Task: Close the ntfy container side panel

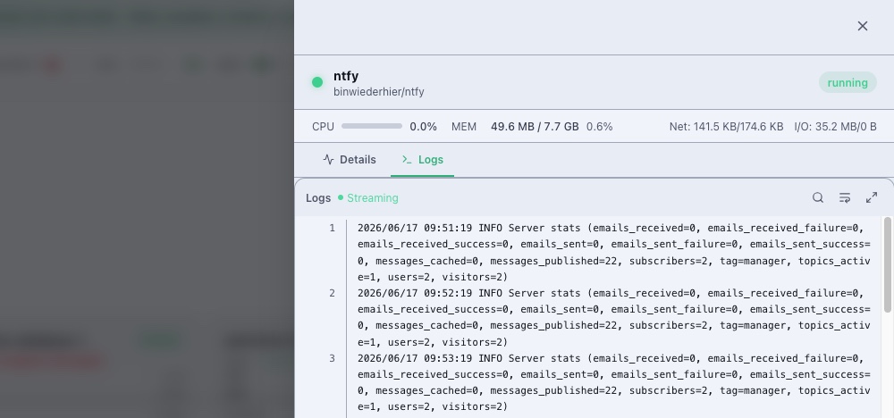Action: pyautogui.click(x=862, y=26)
